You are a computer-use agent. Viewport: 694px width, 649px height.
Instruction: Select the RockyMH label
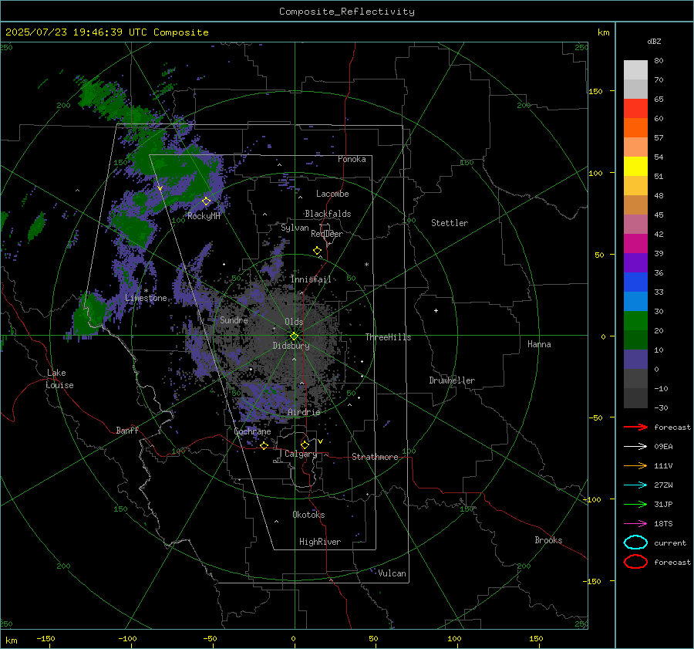click(204, 216)
